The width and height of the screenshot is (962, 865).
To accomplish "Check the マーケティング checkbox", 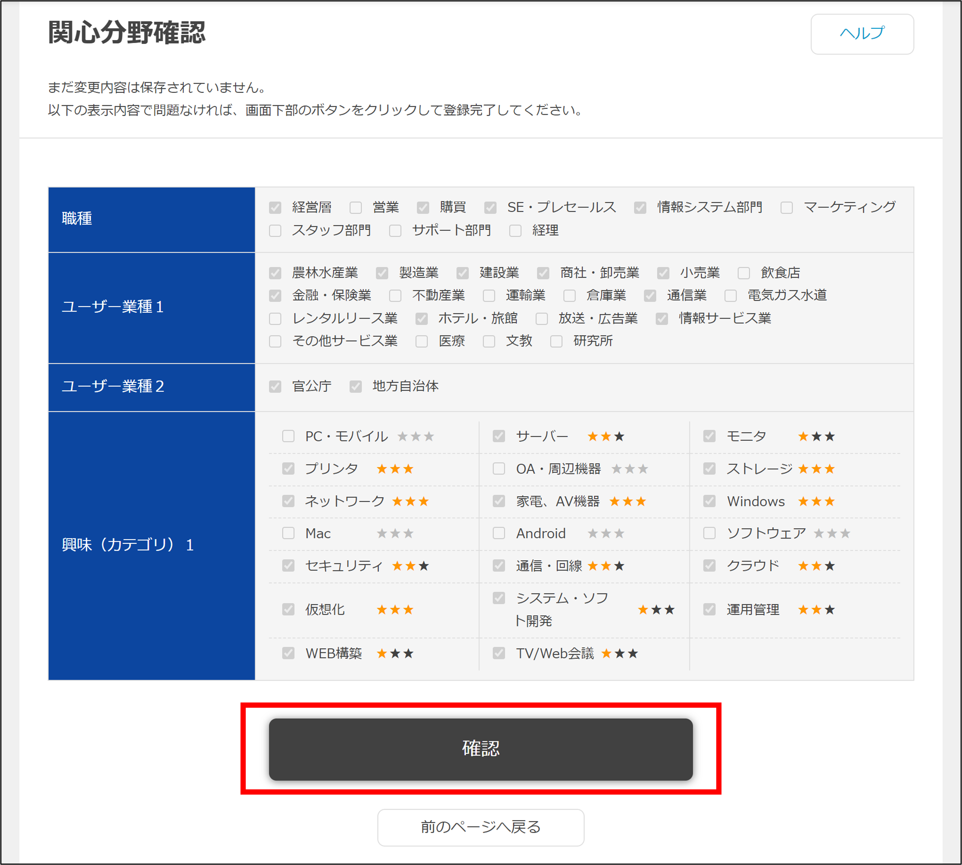I will click(x=787, y=208).
